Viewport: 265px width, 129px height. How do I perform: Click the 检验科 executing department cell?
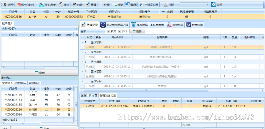click(x=207, y=106)
